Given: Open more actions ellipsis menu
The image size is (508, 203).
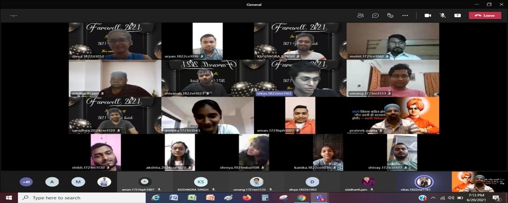Looking at the screenshot, I should coord(405,15).
